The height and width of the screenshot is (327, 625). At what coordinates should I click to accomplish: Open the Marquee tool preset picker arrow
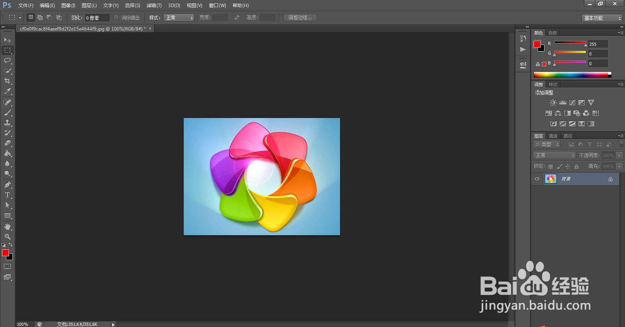coord(20,18)
